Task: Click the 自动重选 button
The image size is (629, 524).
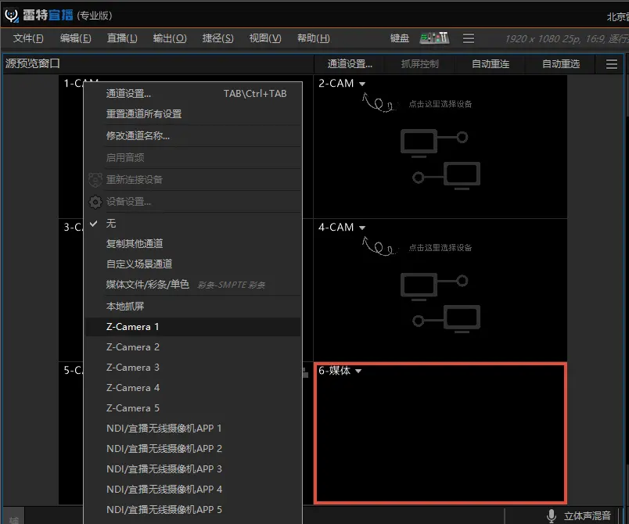Action: click(x=561, y=64)
